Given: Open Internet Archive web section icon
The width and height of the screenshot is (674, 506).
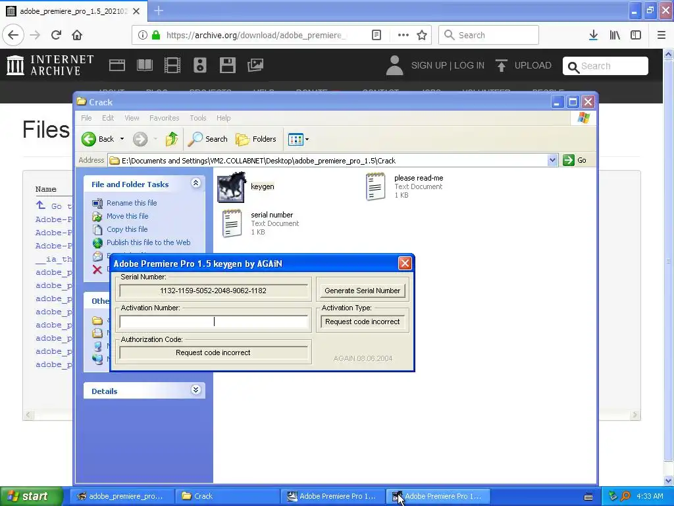Looking at the screenshot, I should [117, 65].
